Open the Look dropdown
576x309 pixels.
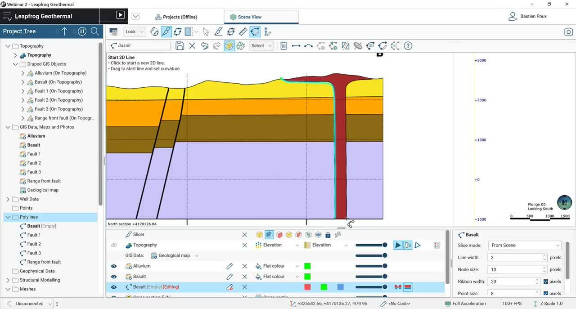coord(134,31)
